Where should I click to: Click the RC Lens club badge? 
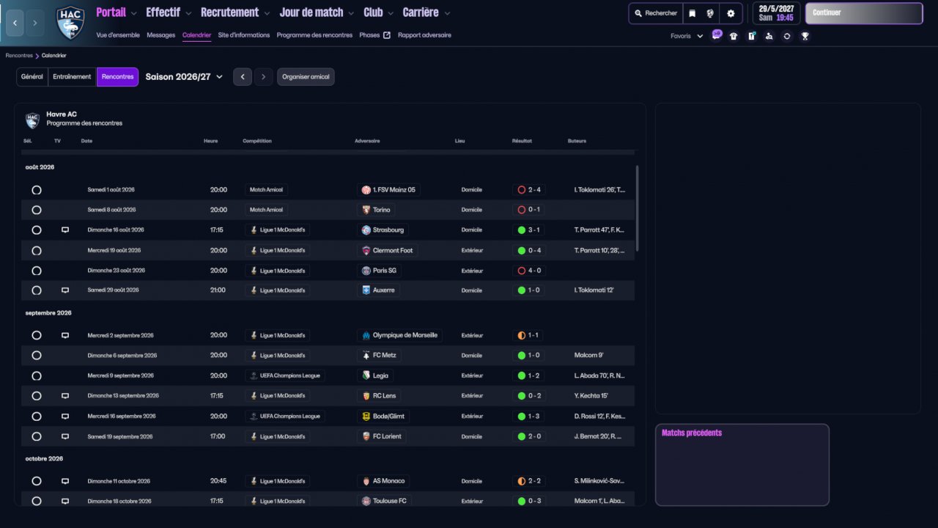click(366, 396)
